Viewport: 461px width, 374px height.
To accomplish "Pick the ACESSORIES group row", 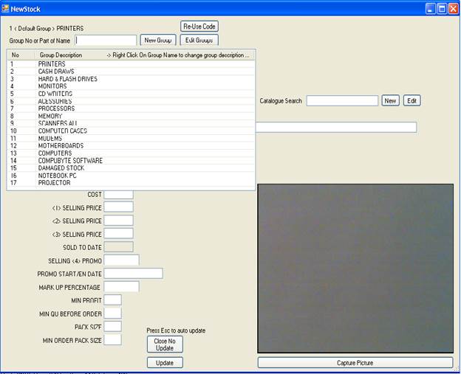I will coord(131,101).
